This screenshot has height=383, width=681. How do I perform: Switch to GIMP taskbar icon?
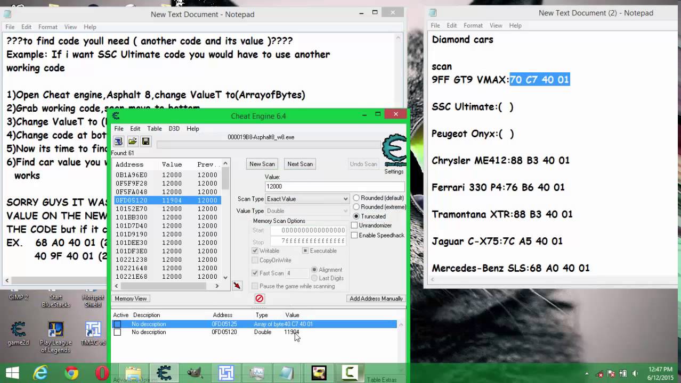(x=195, y=373)
